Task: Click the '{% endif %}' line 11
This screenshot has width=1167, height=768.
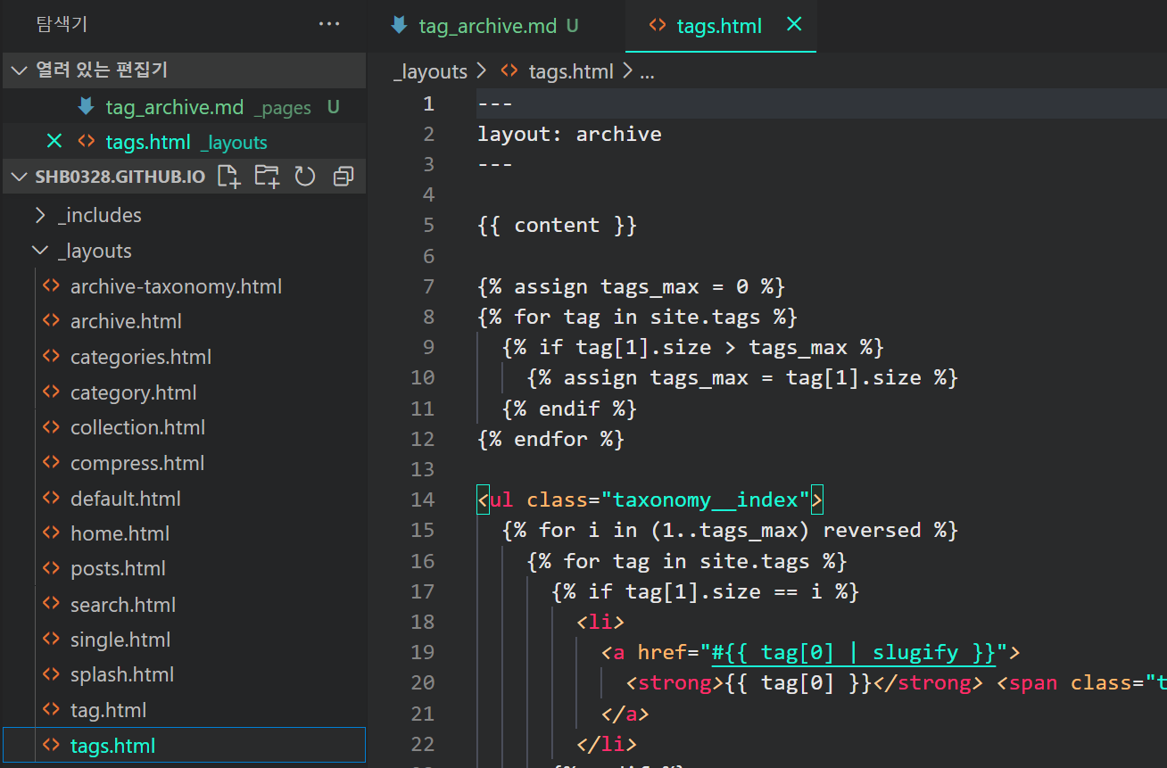Action: [569, 409]
